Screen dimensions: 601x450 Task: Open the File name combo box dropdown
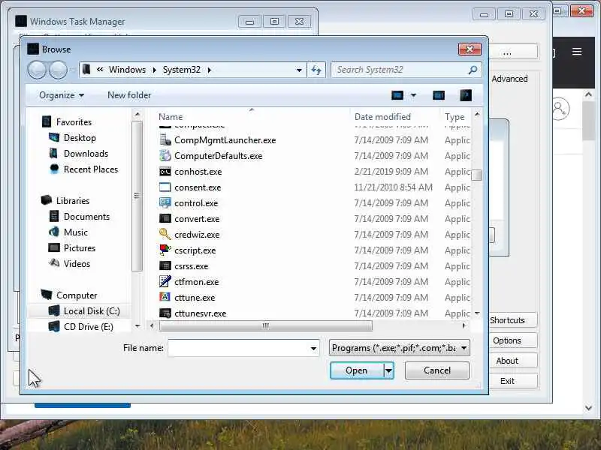click(x=313, y=348)
